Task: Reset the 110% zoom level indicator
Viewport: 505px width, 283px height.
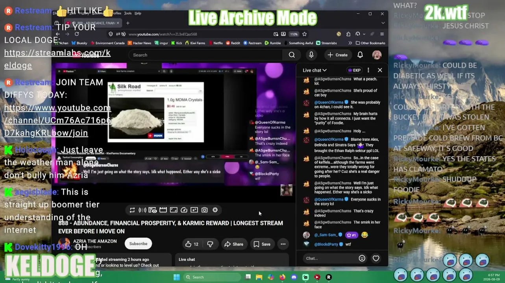Action: [x=294, y=34]
